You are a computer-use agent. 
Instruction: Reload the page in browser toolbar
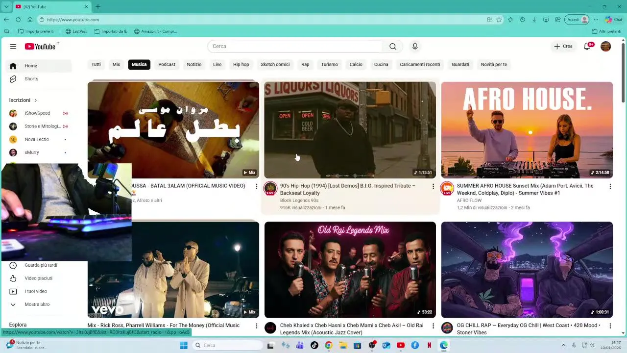pyautogui.click(x=18, y=20)
